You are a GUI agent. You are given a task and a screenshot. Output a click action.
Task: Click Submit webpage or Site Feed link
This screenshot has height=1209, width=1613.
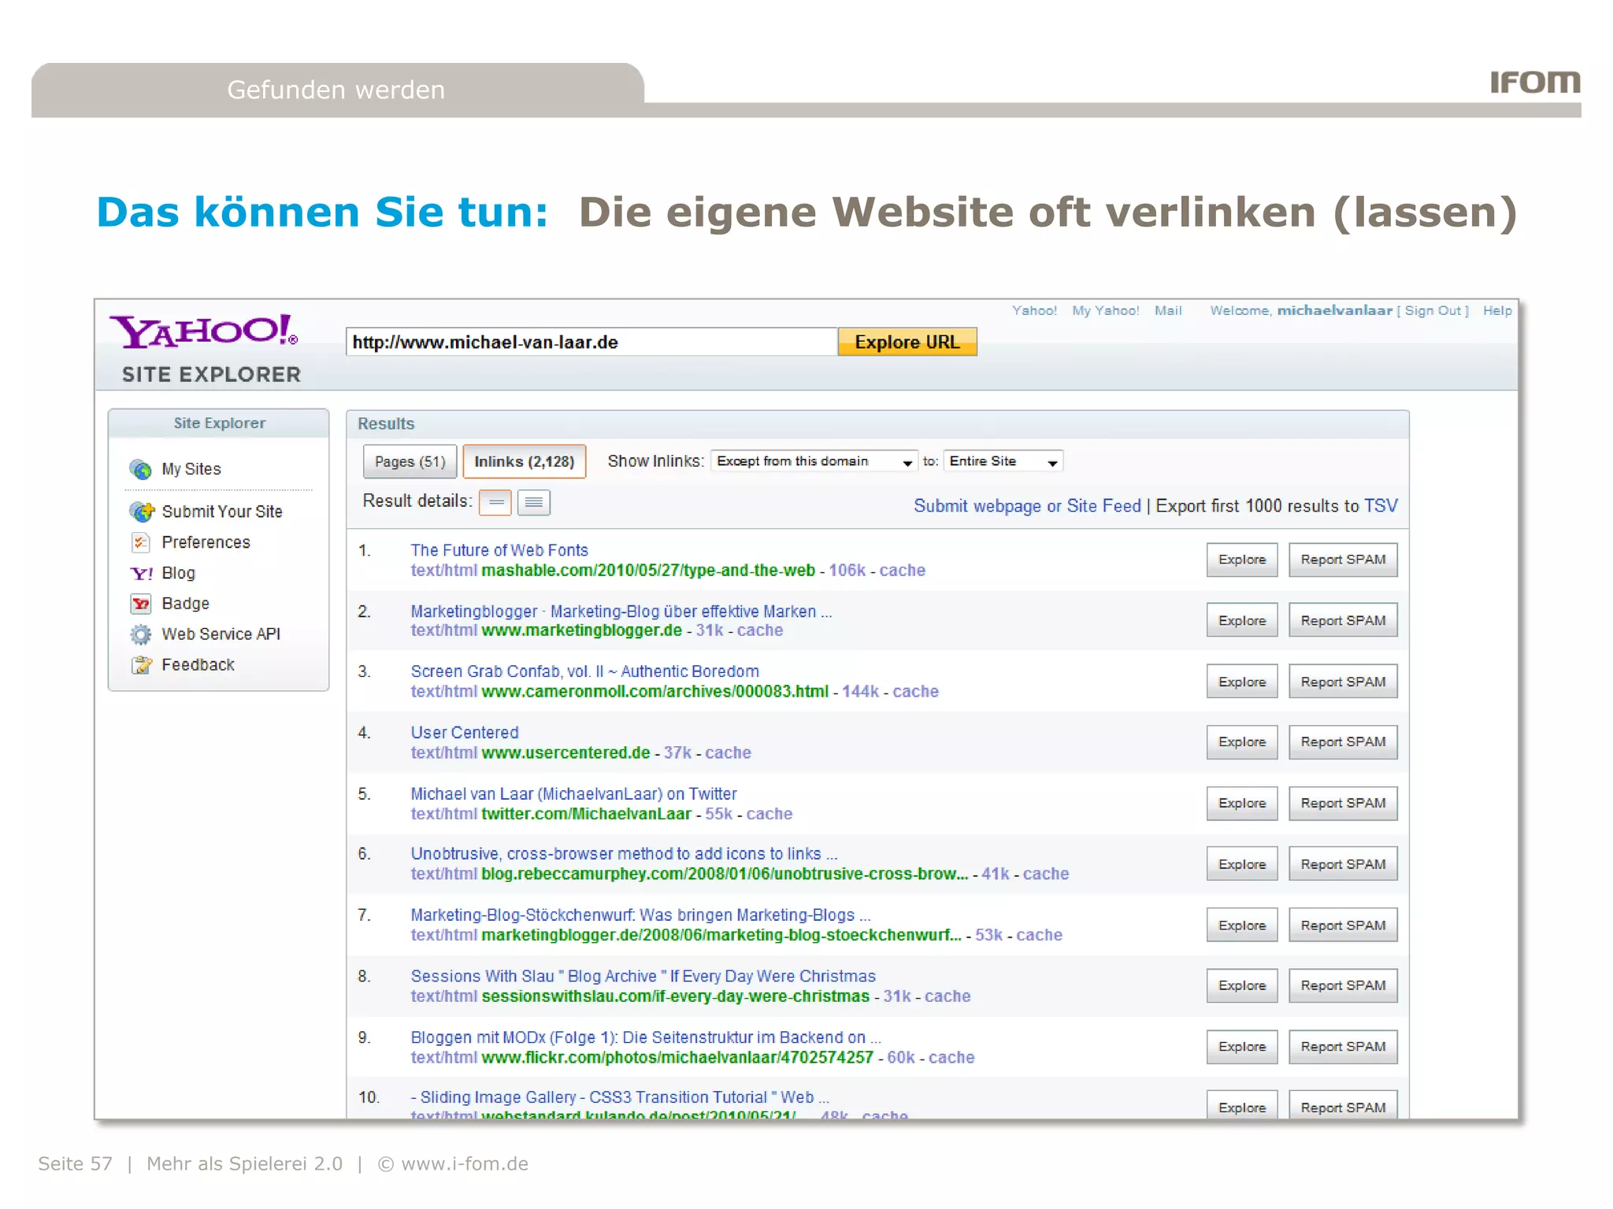pyautogui.click(x=1027, y=506)
